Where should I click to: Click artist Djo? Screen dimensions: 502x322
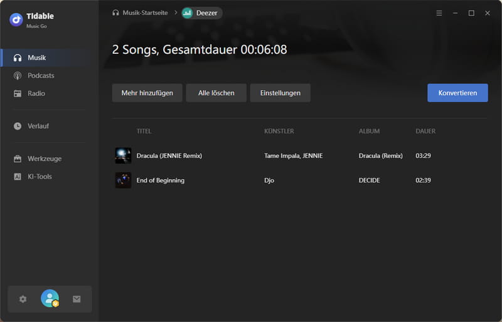click(x=269, y=180)
